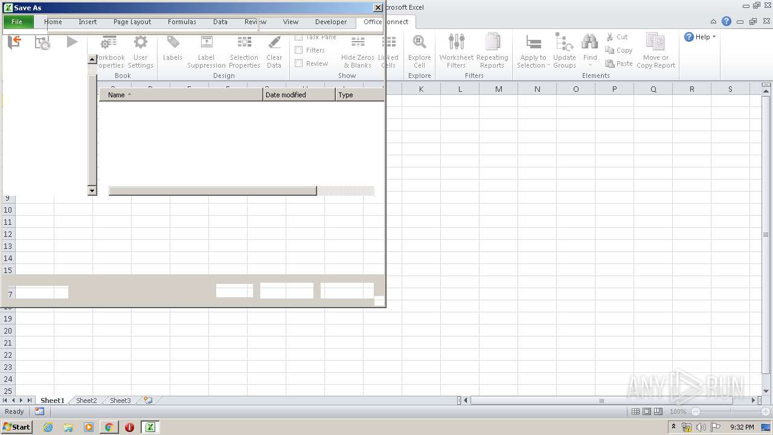This screenshot has width=773, height=435.
Task: Click the blue Excel help question icon
Action: (x=726, y=22)
